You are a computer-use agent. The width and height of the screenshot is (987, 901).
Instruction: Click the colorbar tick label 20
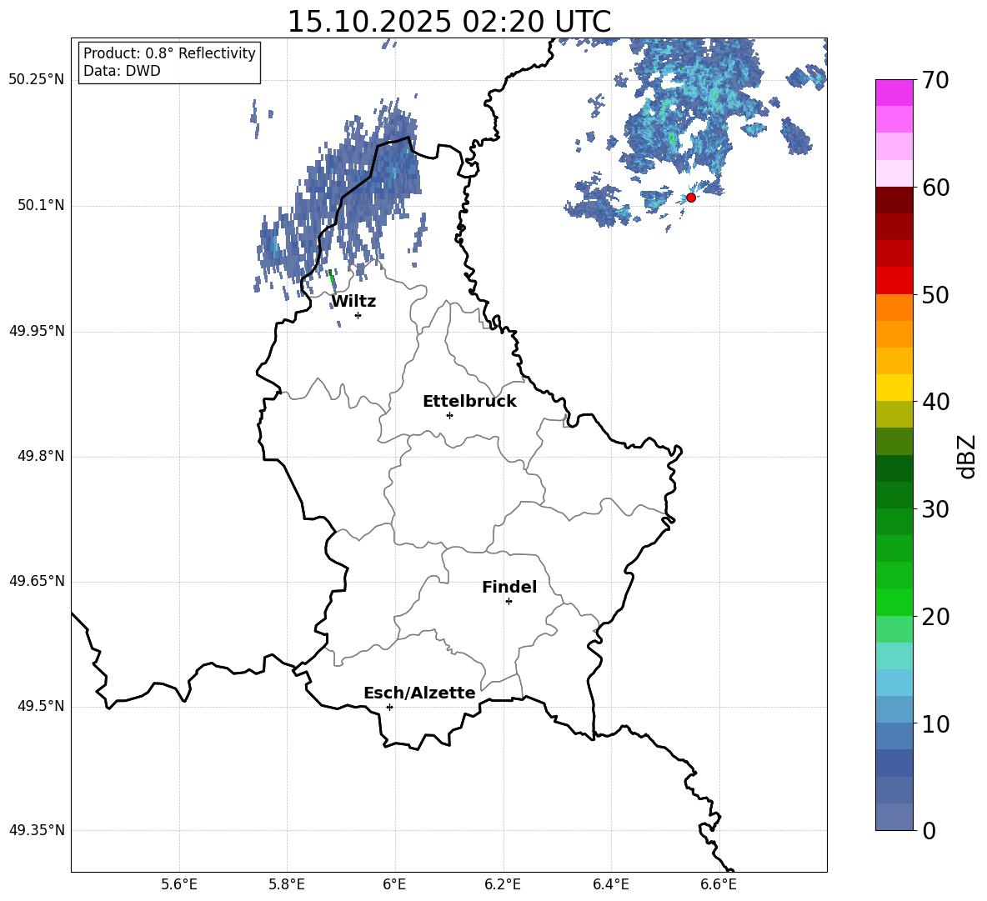pyautogui.click(x=936, y=617)
